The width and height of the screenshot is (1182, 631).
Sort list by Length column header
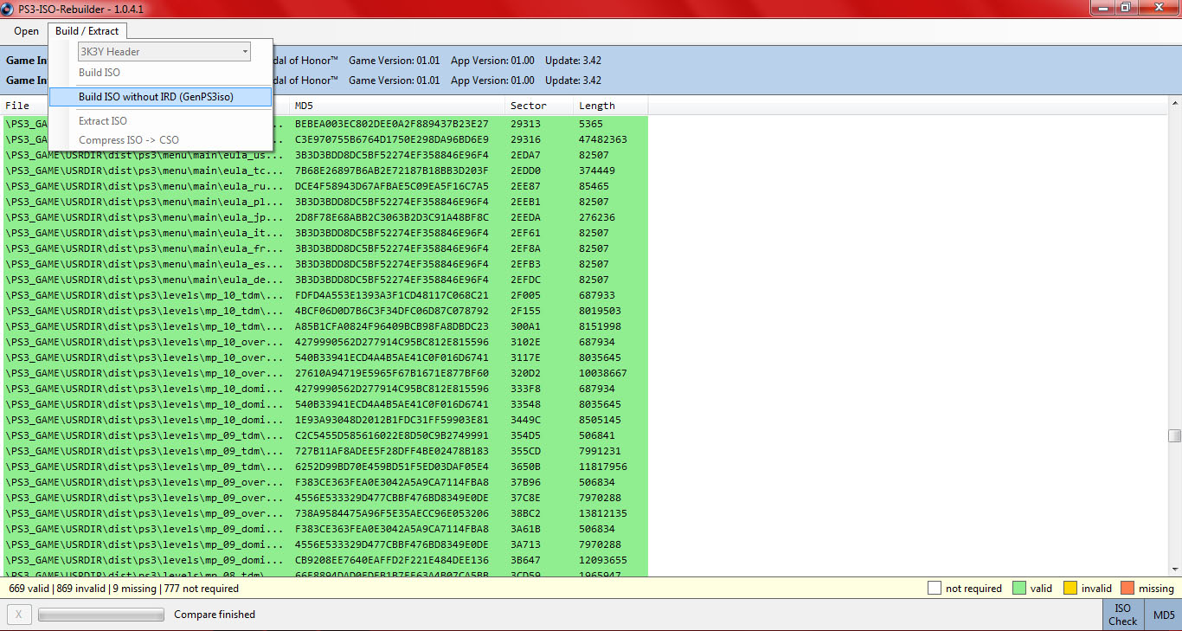point(597,106)
